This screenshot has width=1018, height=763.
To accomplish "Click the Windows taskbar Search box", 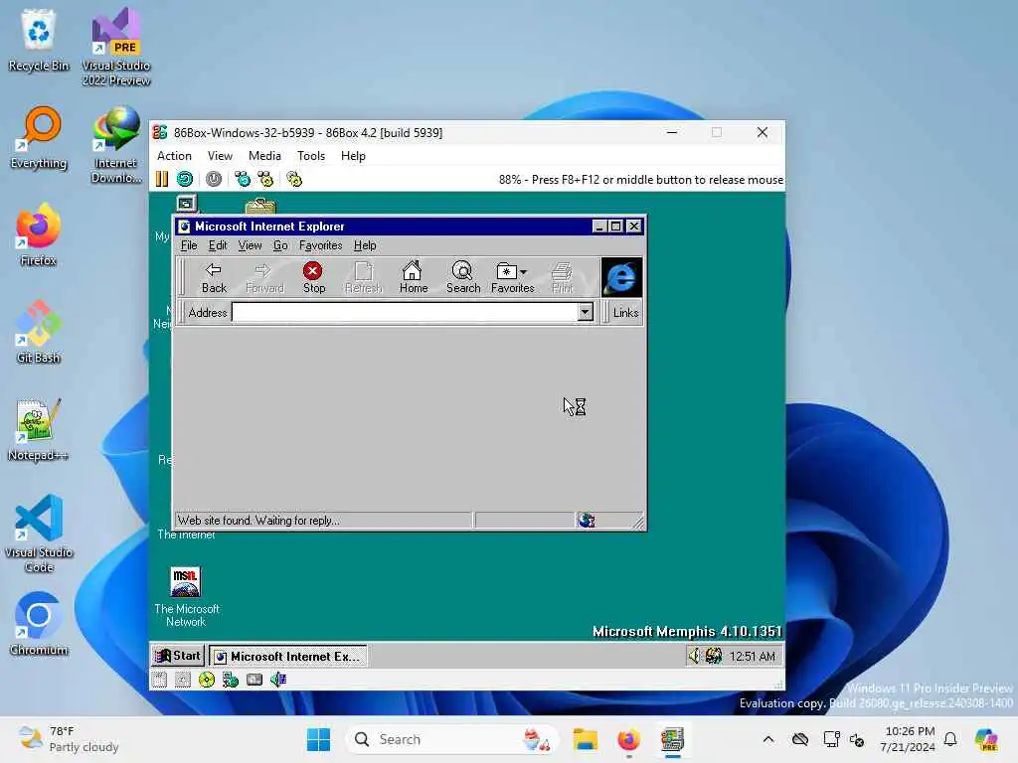I will (452, 739).
